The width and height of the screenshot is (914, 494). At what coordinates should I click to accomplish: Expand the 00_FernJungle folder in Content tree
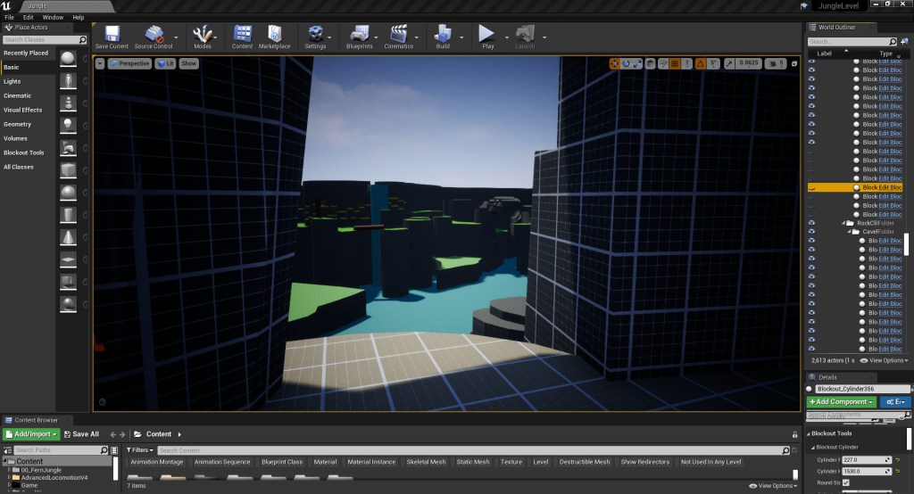8,469
